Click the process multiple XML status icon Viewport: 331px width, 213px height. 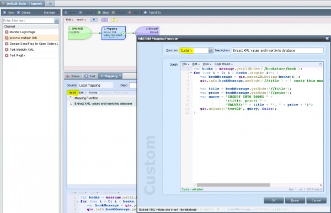(x=7, y=38)
